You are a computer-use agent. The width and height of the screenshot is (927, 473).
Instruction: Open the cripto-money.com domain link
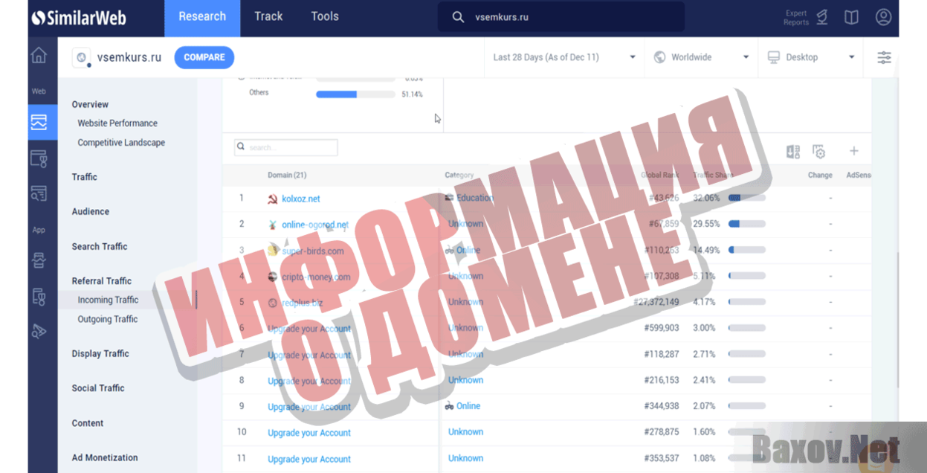(316, 277)
